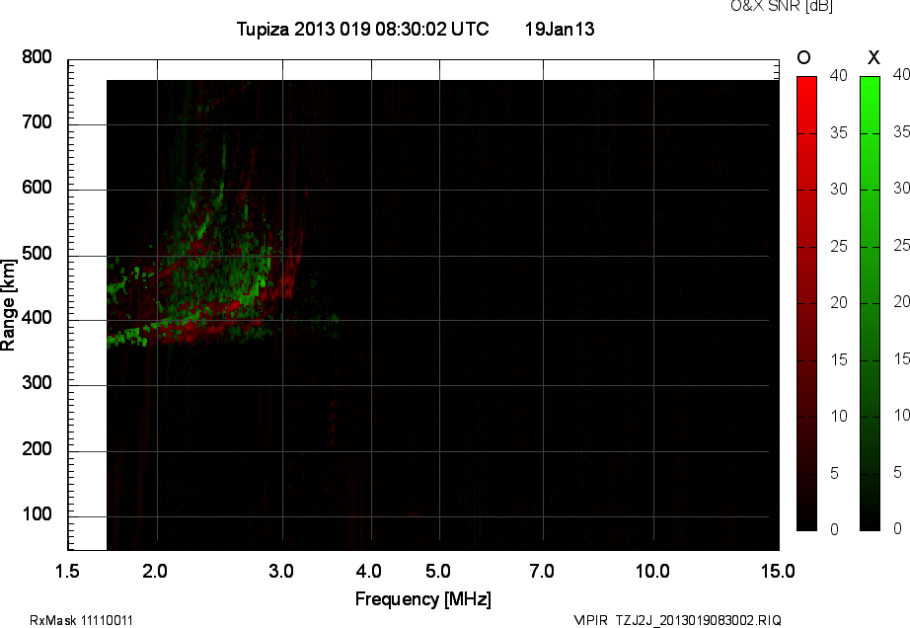This screenshot has height=628, width=910.
Task: Click the 15 tick label on the red O color bar
Action: click(839, 359)
